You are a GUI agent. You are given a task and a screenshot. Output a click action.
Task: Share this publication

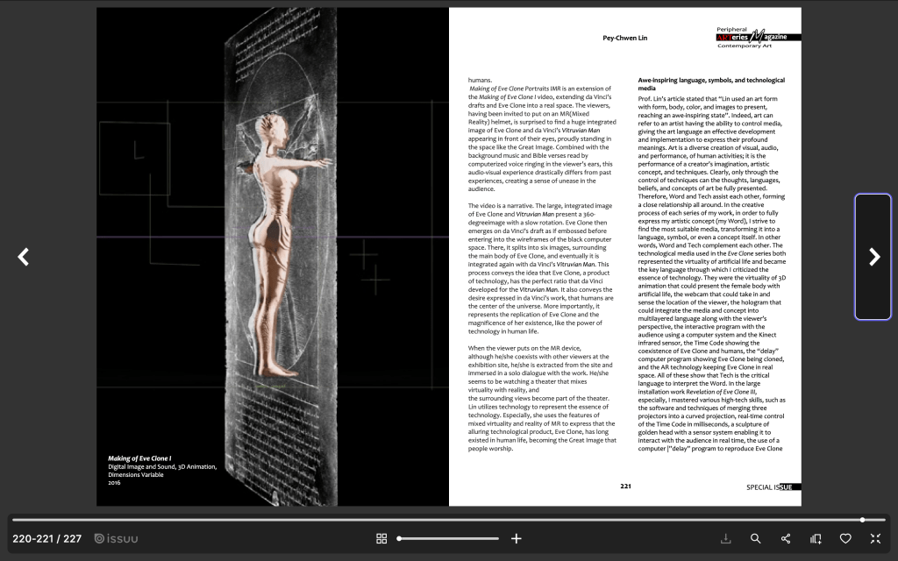785,538
